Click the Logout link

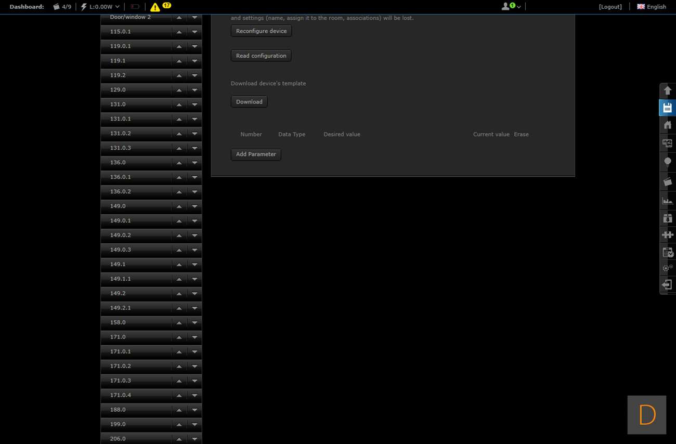610,7
